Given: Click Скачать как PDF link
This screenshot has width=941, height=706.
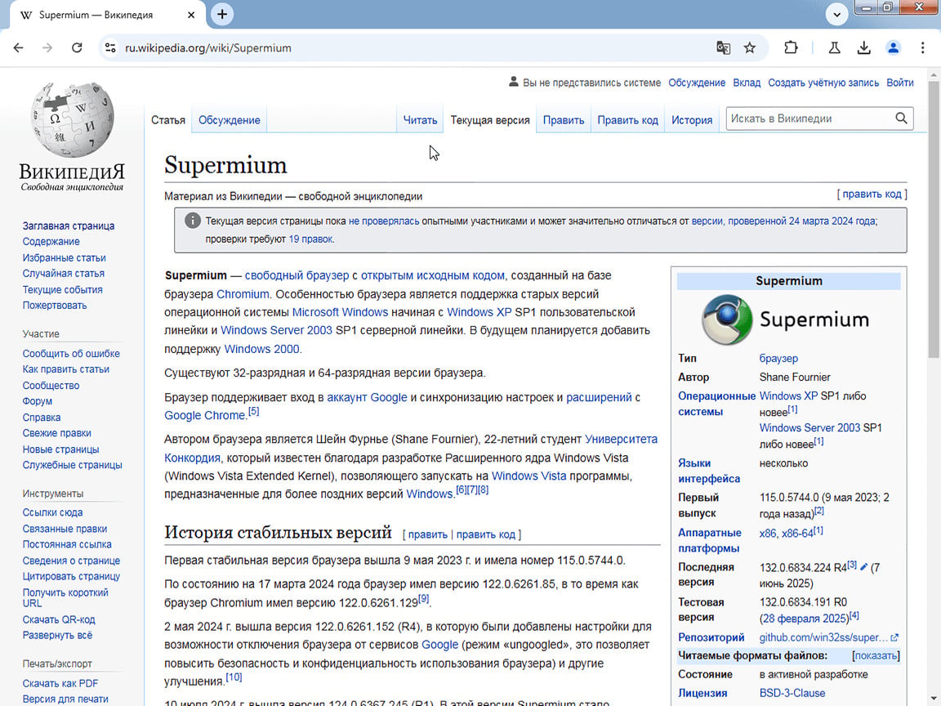Looking at the screenshot, I should pyautogui.click(x=60, y=683).
